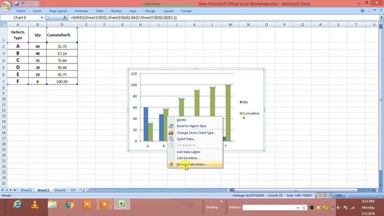Click the 100% zoom level button
This screenshot has width=384, height=216.
338,196
